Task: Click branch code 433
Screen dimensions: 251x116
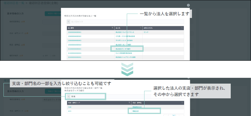Action: 70,111
